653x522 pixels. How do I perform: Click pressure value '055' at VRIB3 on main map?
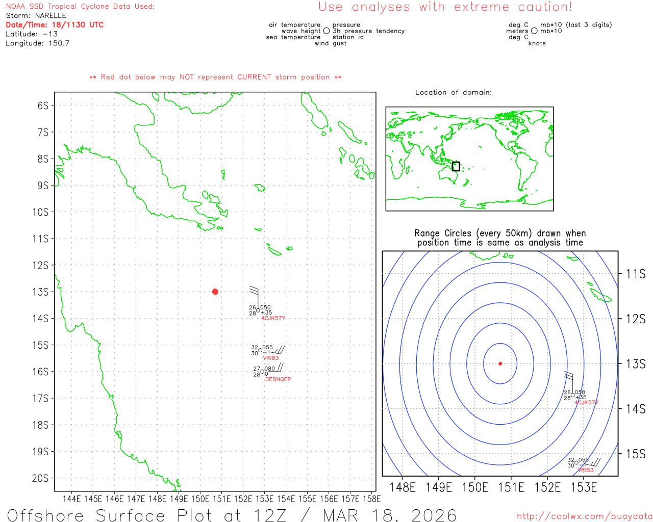click(268, 347)
